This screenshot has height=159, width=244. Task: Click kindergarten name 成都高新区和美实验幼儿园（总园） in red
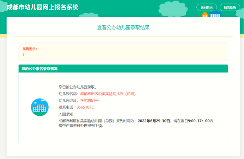(x=108, y=94)
